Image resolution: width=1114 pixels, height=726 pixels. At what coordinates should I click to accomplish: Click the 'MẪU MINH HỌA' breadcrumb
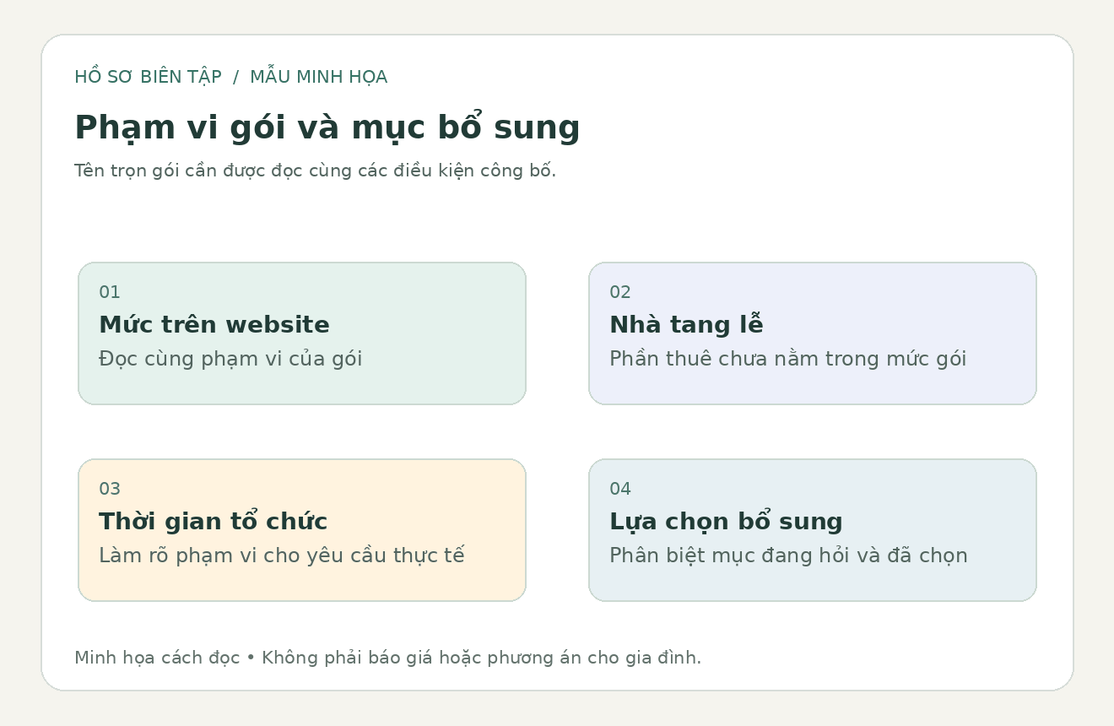(x=318, y=77)
